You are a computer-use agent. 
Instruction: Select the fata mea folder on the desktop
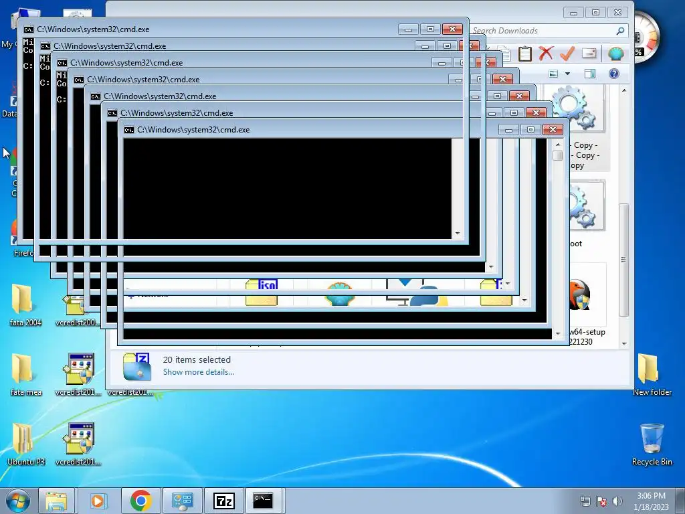click(x=25, y=375)
